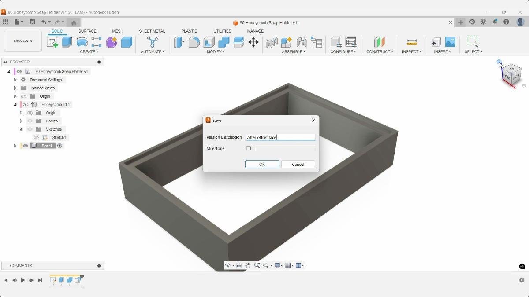529x297 pixels.
Task: Click the Offset Plane construct icon
Action: [380, 42]
